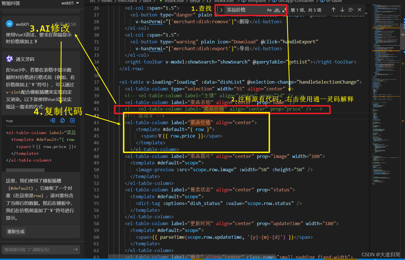This screenshot has height=260, width=405.
Task: Click the send arrow in chat input
Action: click(x=75, y=250)
